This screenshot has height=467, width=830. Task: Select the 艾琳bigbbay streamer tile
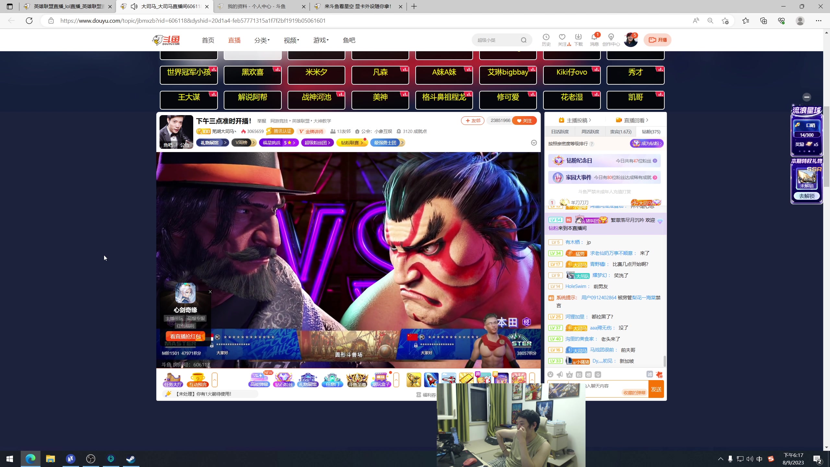pos(508,75)
